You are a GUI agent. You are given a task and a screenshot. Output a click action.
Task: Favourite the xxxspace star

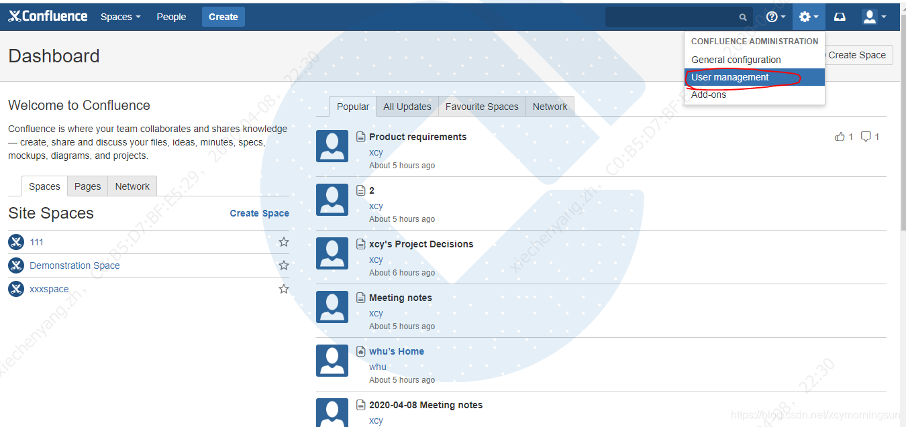coord(284,289)
